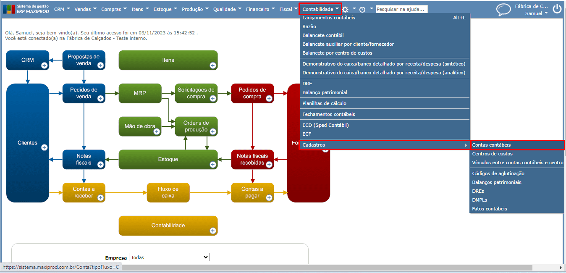Screen dimensions: 566x273
Task: Click the ERP Maxiprod logo
Action: 26,9
